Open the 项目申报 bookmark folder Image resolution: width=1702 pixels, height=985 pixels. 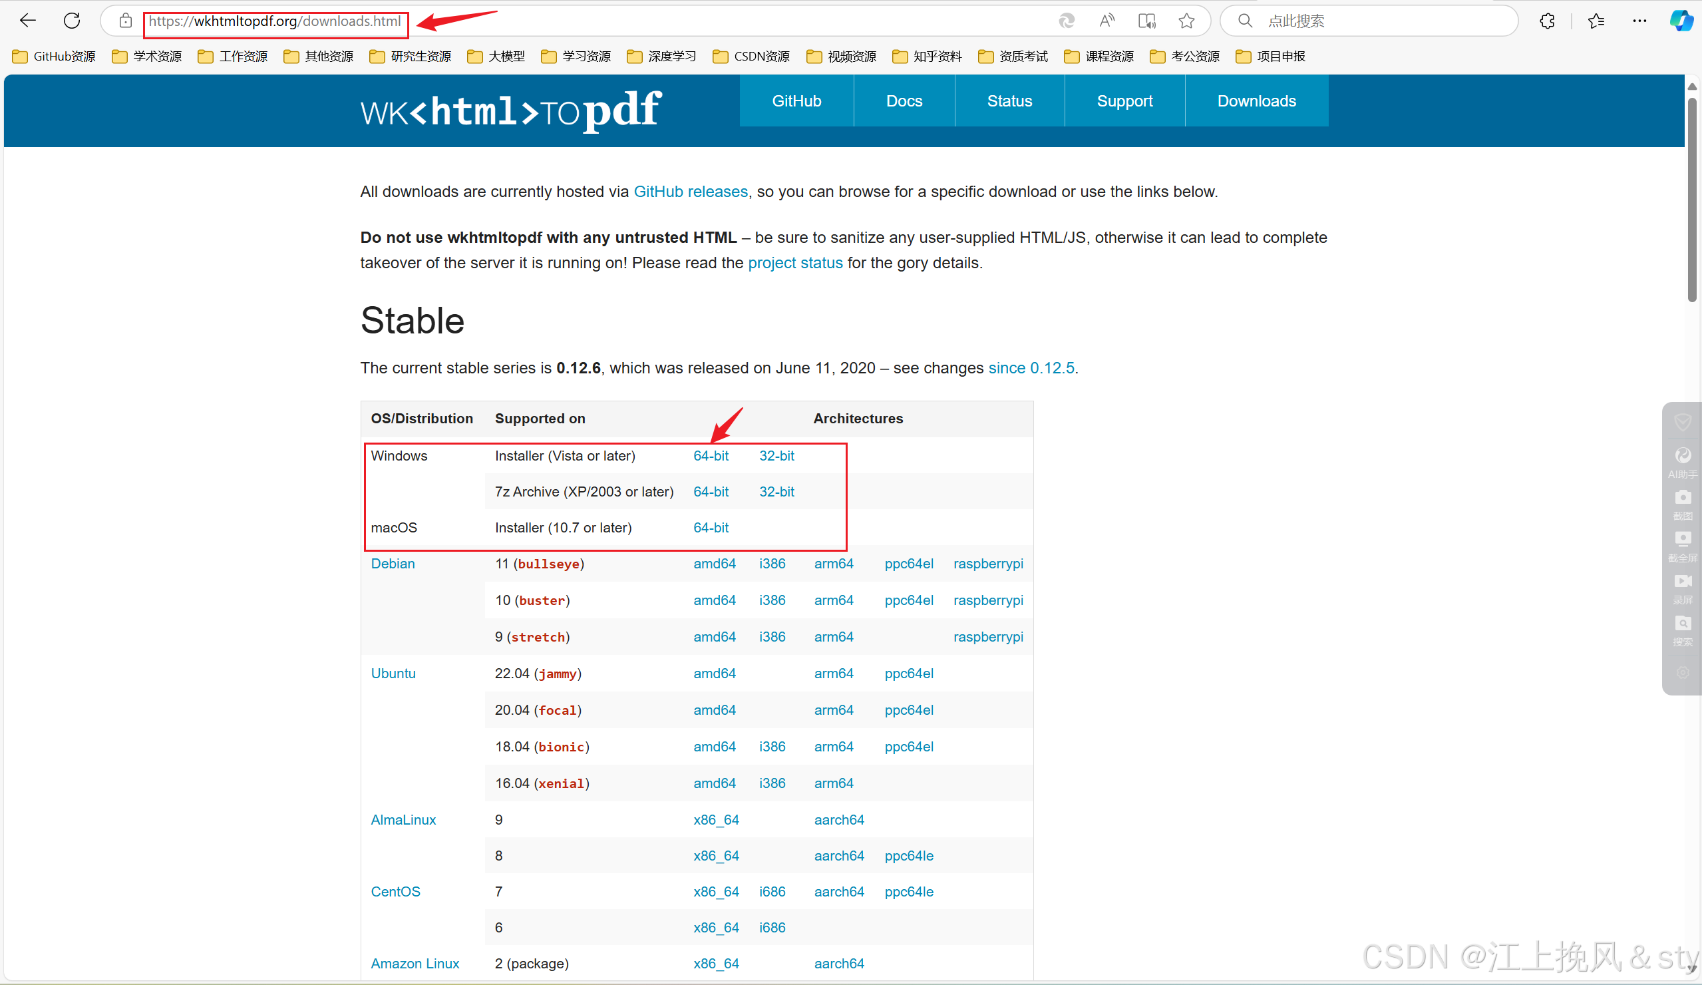pyautogui.click(x=1270, y=56)
